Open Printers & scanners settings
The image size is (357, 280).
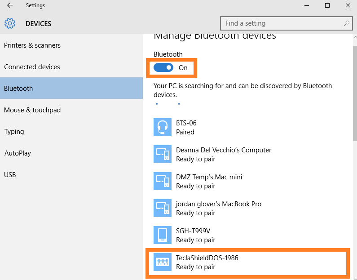[x=32, y=45]
